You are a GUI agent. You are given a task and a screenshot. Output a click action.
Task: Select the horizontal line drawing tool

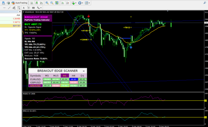point(4,8)
